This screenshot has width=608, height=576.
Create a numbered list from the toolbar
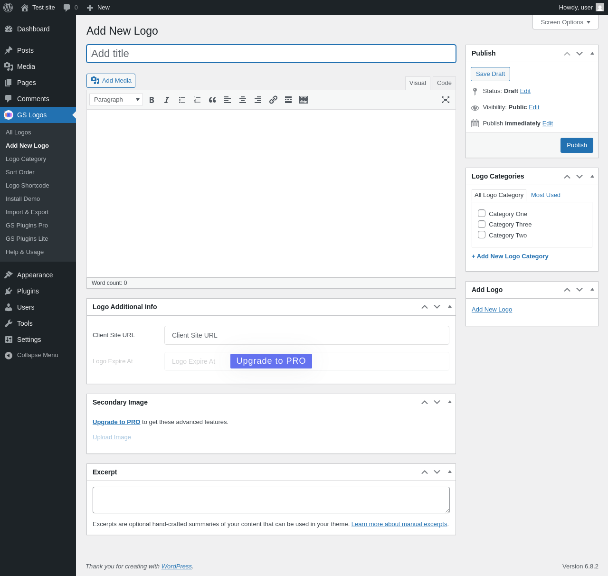tap(197, 100)
